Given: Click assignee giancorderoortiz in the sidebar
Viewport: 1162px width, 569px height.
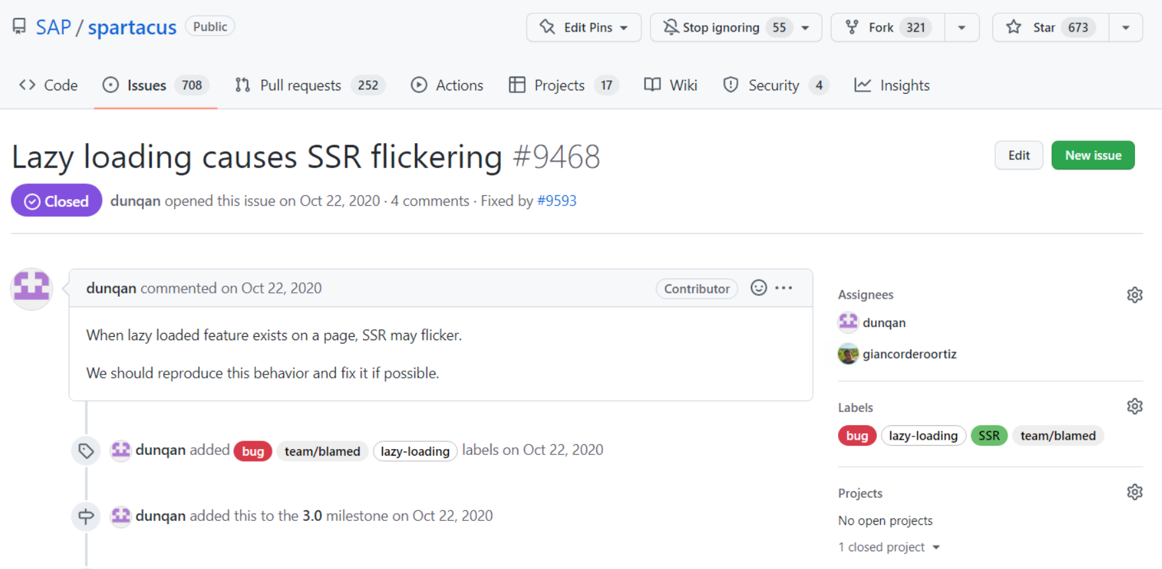Looking at the screenshot, I should [909, 354].
